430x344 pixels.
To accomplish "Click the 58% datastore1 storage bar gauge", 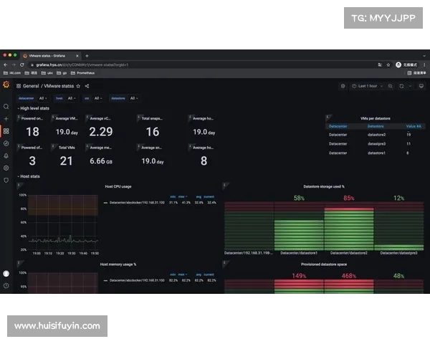I will coord(299,226).
